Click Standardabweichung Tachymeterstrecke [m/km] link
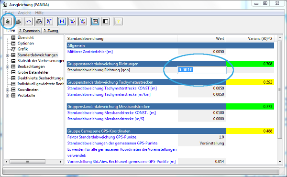The width and height of the screenshot is (287, 177). pos(109,94)
